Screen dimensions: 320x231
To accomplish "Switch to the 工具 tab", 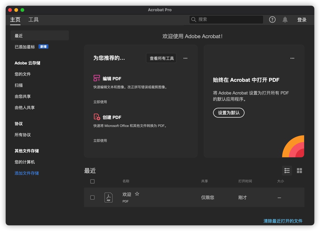I will click(x=33, y=20).
